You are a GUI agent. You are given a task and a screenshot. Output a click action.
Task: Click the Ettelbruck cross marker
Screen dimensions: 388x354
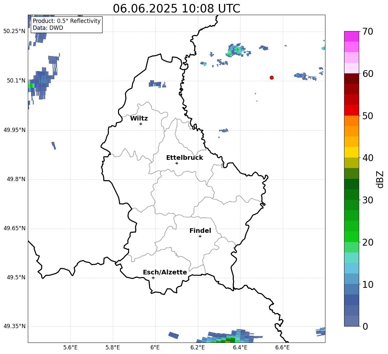click(x=177, y=163)
